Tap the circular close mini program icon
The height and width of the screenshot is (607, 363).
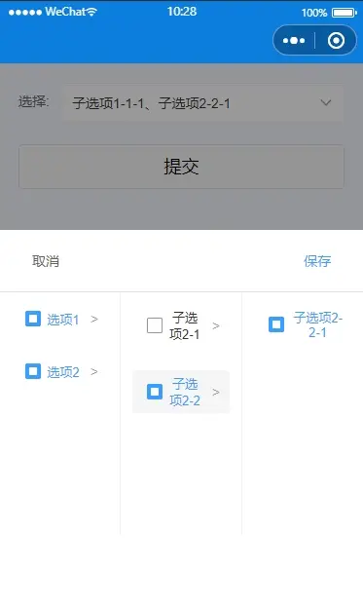tap(336, 40)
